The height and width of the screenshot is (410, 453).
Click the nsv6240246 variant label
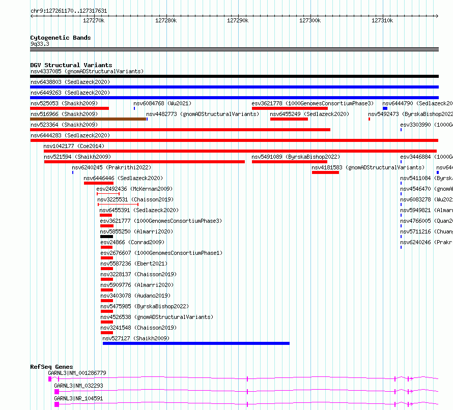pos(427,242)
